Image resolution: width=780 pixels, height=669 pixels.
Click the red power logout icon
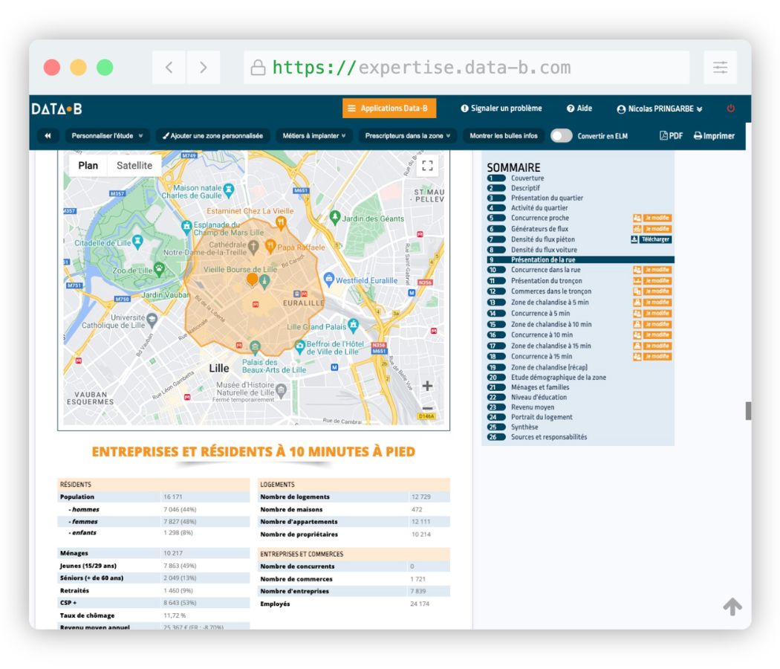pos(730,109)
